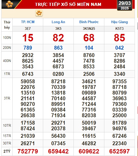The height and width of the screenshot is (156, 138).
Task: Click 200N result 863
Action: pos(58,48)
